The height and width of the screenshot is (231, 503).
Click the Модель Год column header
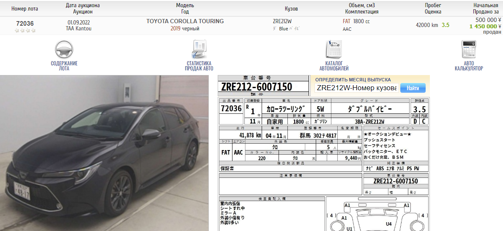click(185, 8)
